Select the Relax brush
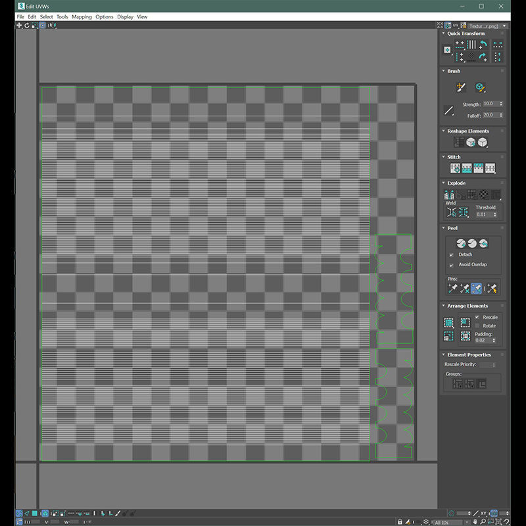 pos(480,87)
